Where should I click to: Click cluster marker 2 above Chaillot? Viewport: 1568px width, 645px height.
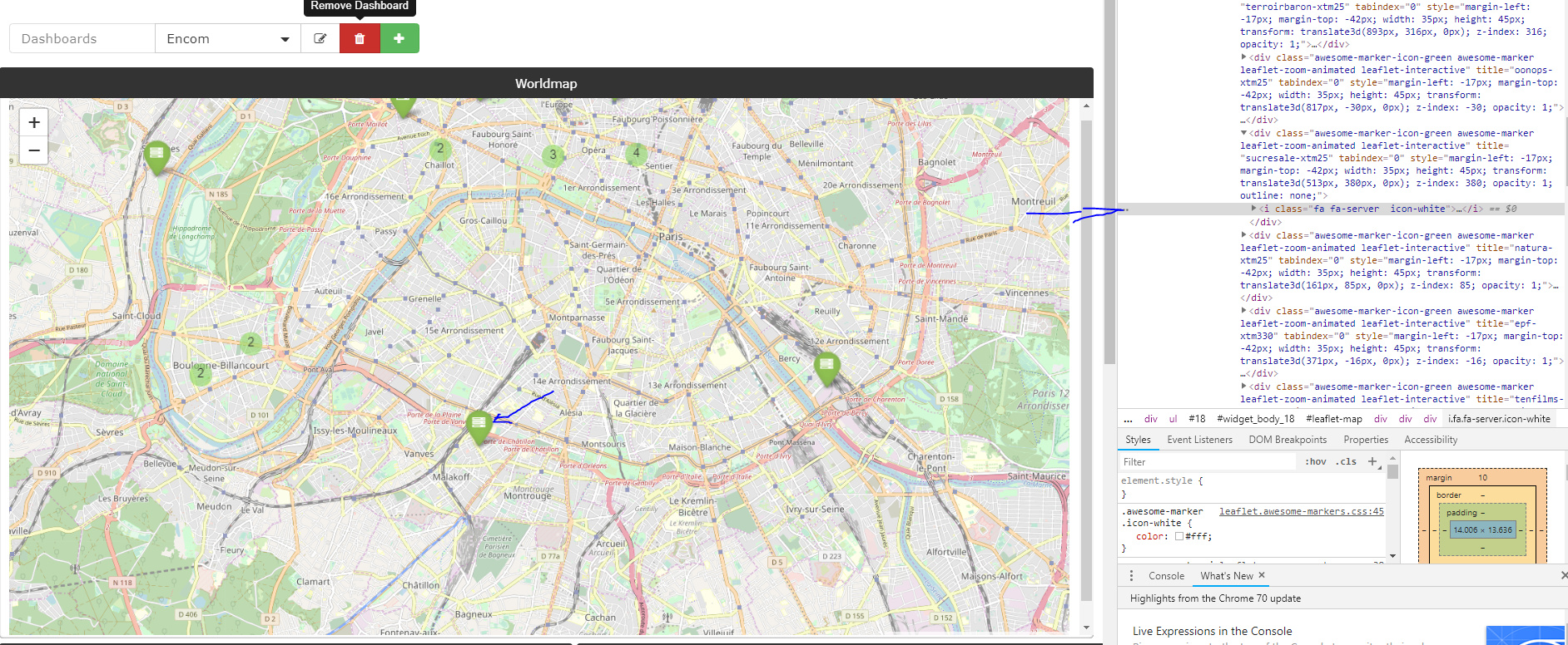click(440, 149)
